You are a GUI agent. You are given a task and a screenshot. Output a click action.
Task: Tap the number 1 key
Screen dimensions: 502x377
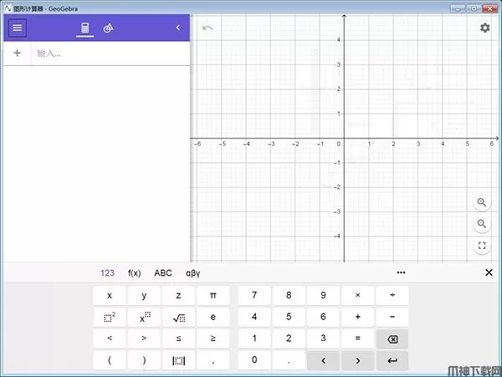pyautogui.click(x=254, y=339)
